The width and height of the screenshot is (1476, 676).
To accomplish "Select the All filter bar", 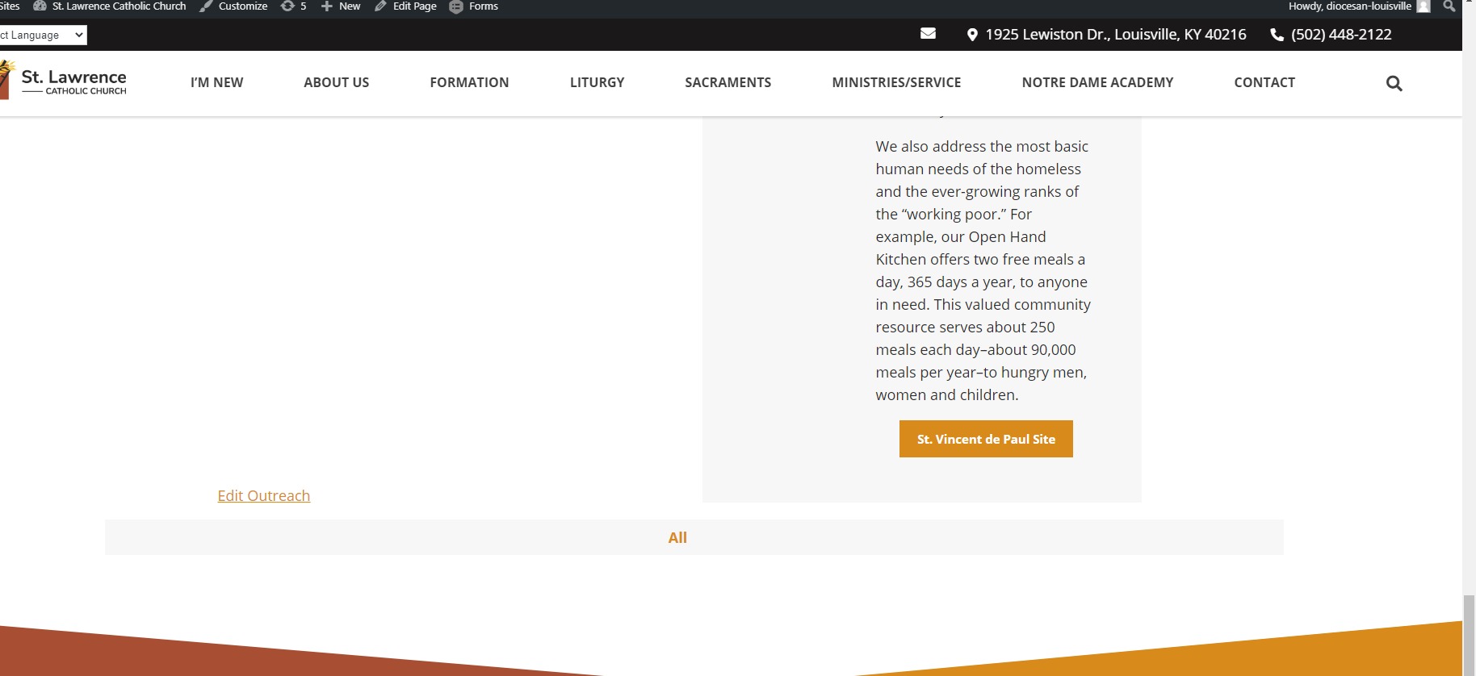I will 677,537.
